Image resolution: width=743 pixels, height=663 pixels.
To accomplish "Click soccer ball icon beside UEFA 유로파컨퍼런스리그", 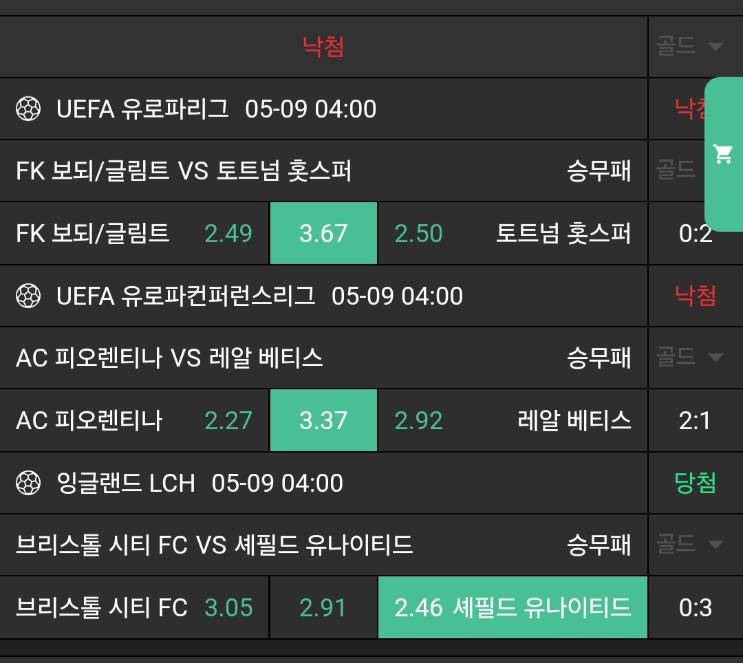I will tap(28, 296).
